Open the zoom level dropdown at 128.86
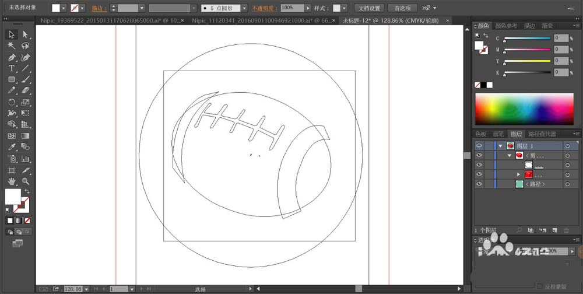 pyautogui.click(x=87, y=289)
